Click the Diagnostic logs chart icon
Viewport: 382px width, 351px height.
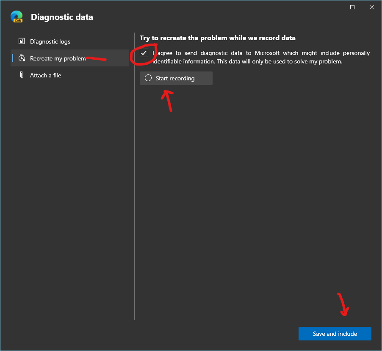click(x=22, y=41)
